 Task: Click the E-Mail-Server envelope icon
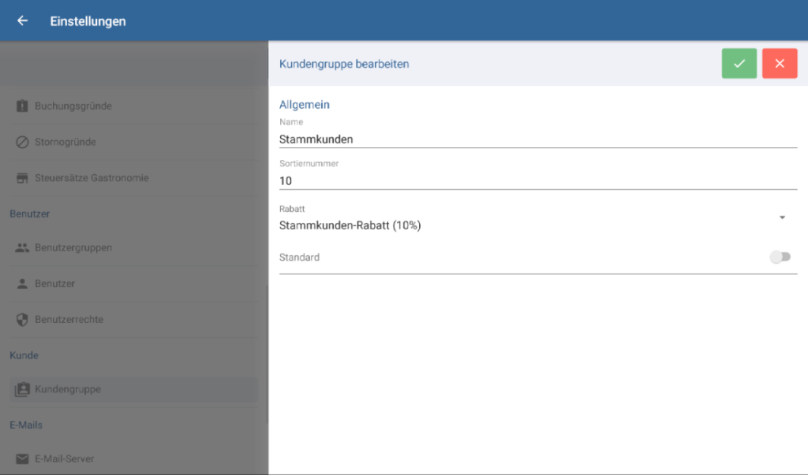(x=22, y=458)
